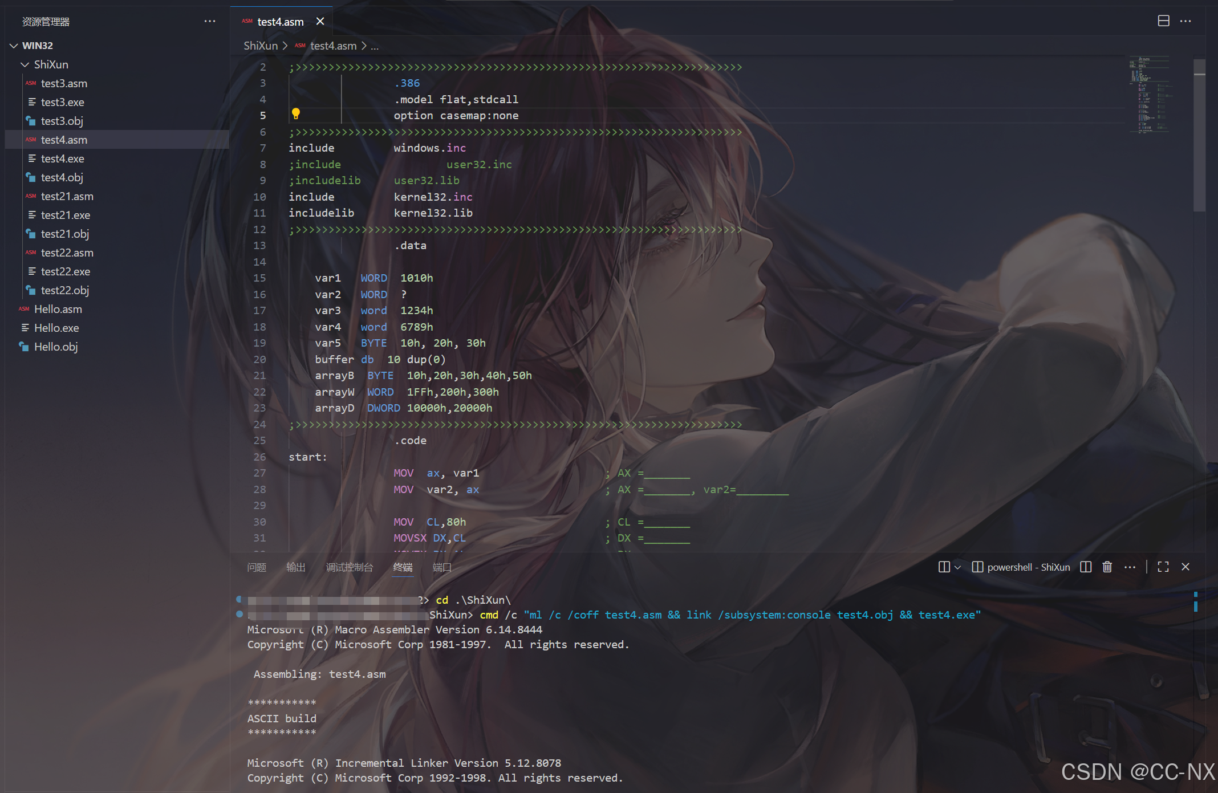This screenshot has height=793, width=1218.
Task: Click breadcrumb ellipsis symbol
Action: pos(375,46)
